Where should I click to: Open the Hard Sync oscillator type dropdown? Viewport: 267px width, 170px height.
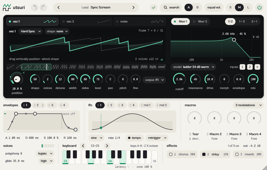[30, 31]
